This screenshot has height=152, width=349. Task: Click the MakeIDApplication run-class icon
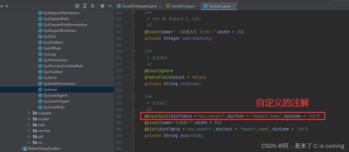click(24, 148)
